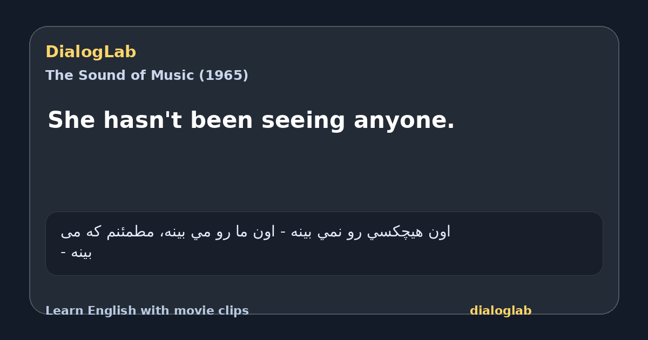Click the year "(1965)" beside the title

click(224, 75)
